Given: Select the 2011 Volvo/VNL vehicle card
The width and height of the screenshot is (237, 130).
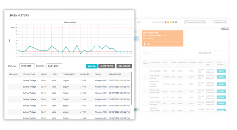Looking at the screenshot, I should point(163,38).
